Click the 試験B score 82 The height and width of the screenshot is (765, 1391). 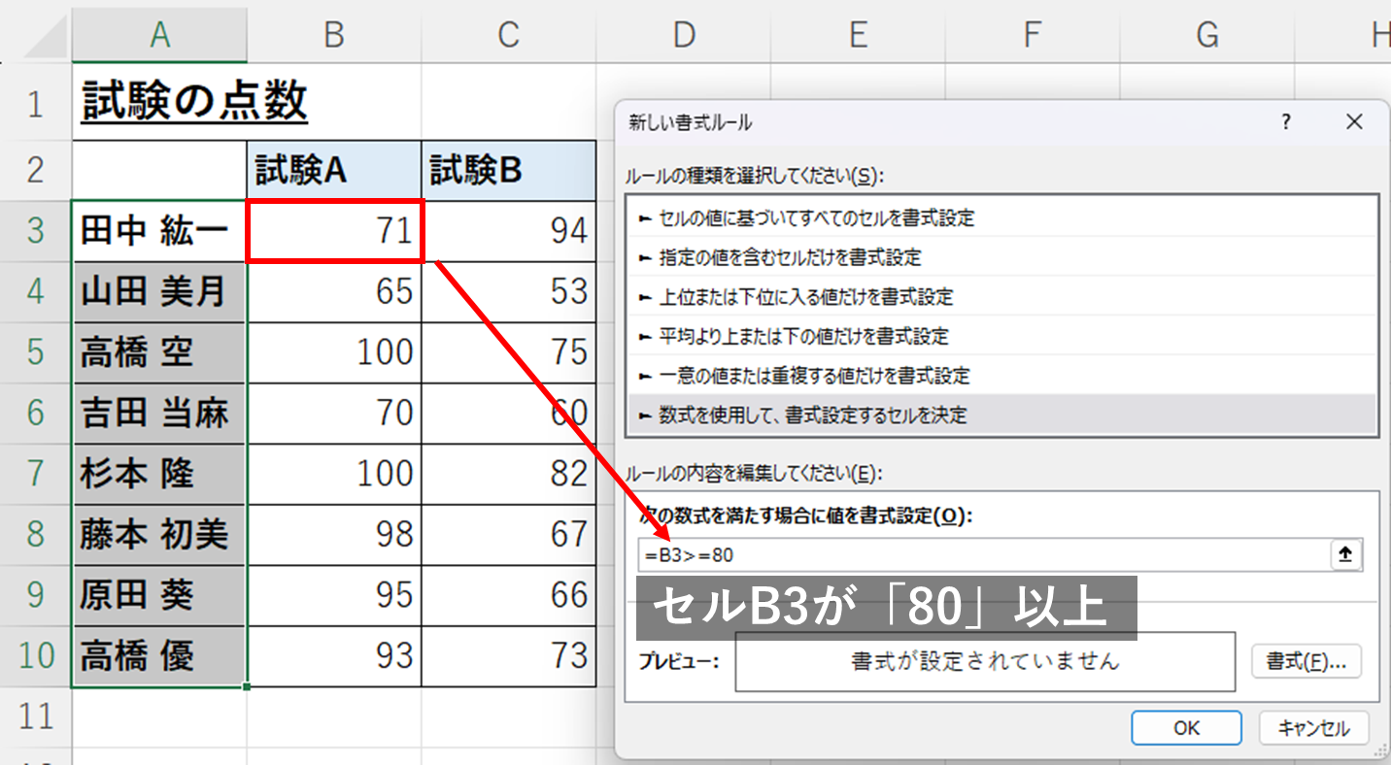coord(509,474)
